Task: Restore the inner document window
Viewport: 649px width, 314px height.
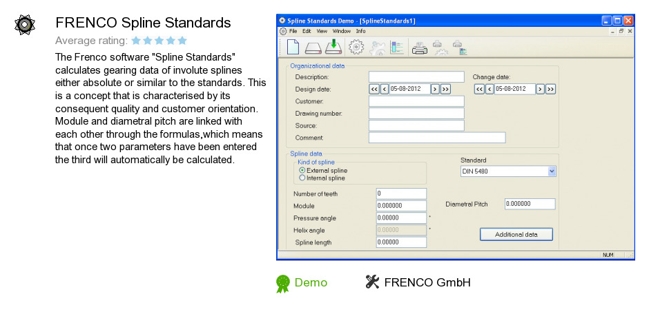Action: click(621, 31)
